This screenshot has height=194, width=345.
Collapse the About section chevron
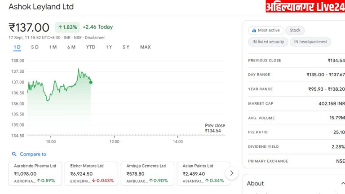(x=342, y=183)
